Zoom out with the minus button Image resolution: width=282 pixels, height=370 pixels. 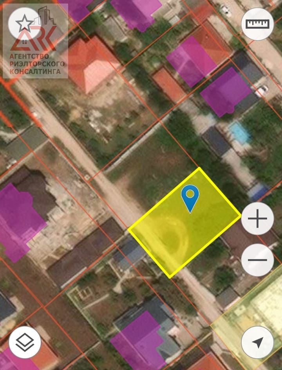click(x=257, y=260)
